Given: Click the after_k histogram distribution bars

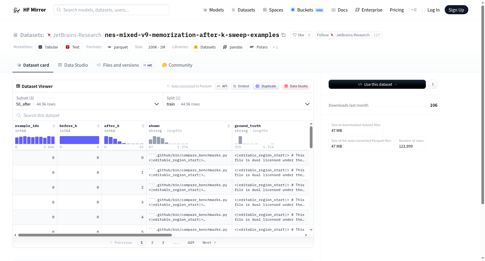Looking at the screenshot, I should [x=124, y=140].
